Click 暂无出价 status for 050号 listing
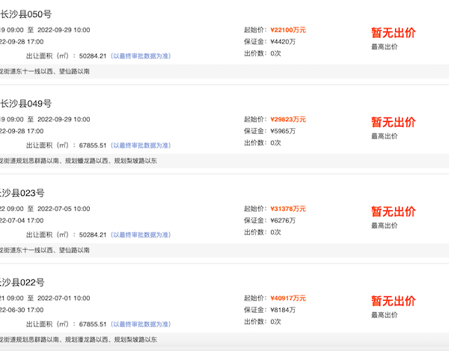Screen dimensions: 449x351 (x=394, y=33)
